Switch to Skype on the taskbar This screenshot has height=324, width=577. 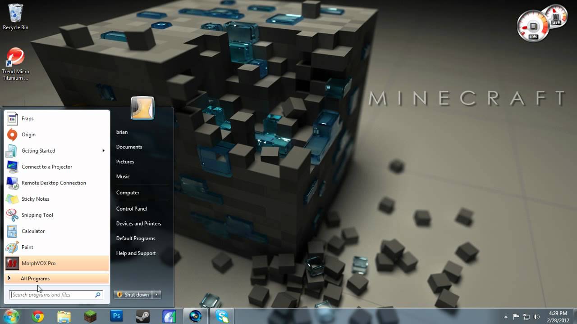coord(222,316)
